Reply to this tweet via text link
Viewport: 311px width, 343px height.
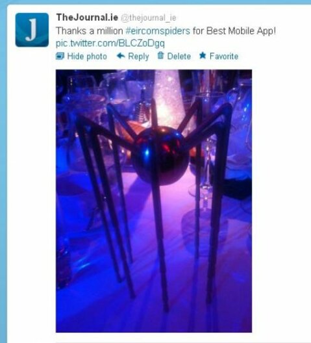138,57
